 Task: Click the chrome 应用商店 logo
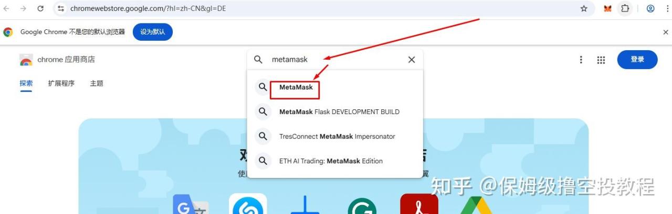[57, 60]
